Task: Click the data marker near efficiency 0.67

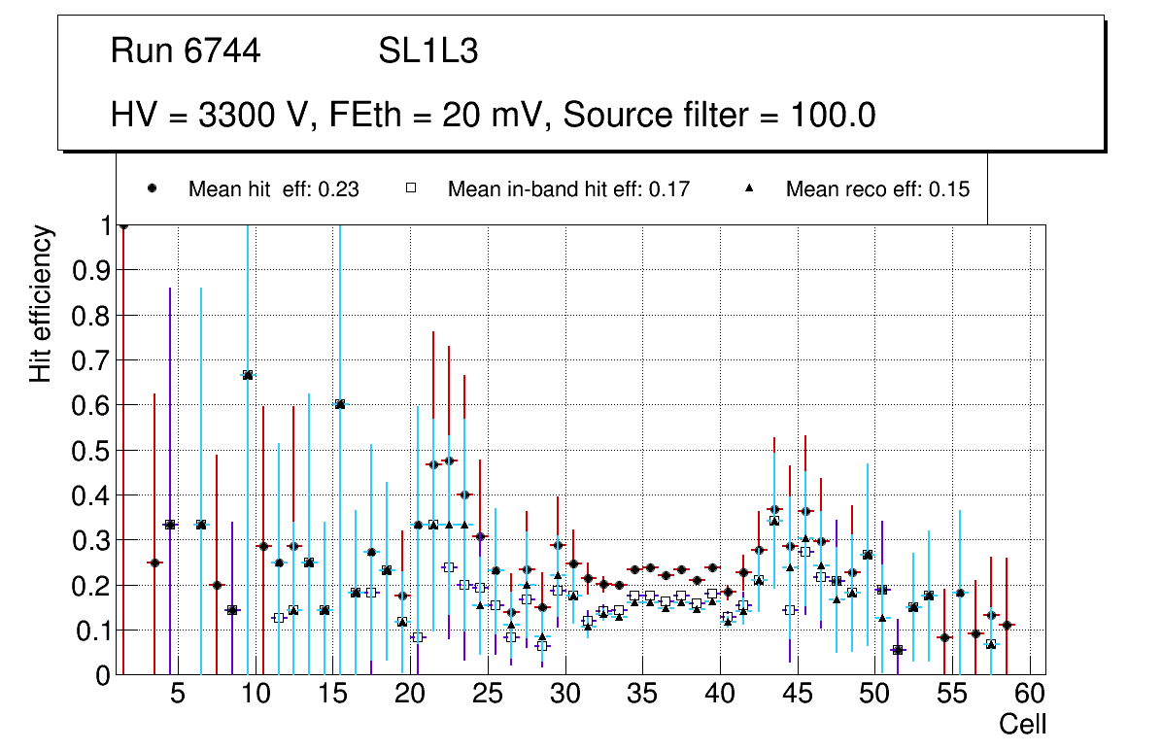Action: click(x=248, y=375)
